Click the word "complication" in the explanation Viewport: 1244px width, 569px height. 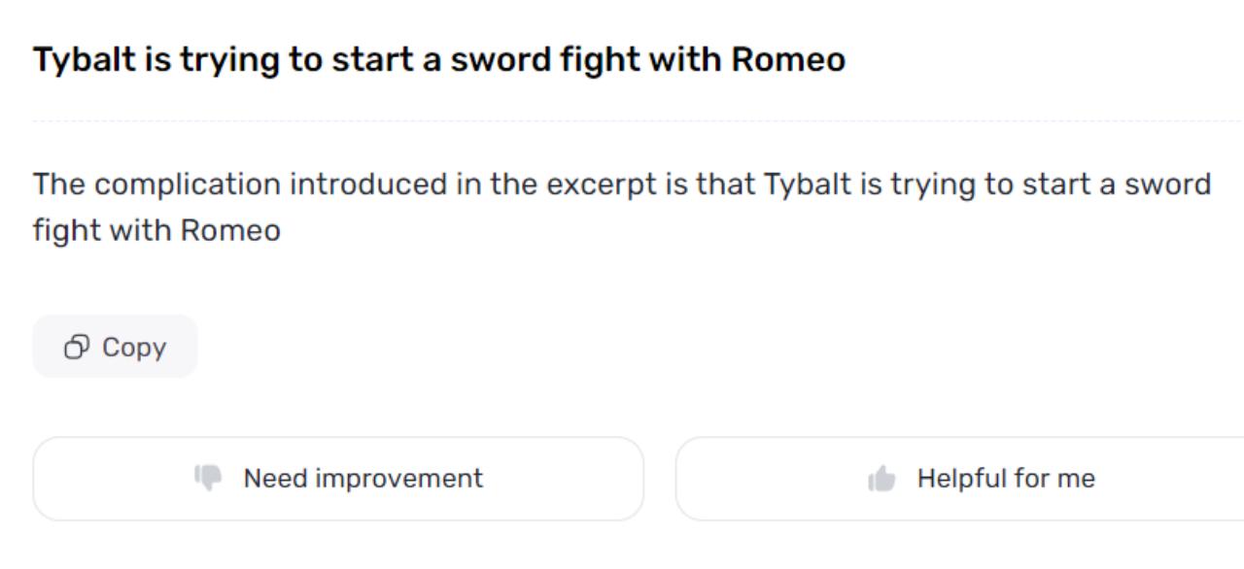(x=189, y=184)
